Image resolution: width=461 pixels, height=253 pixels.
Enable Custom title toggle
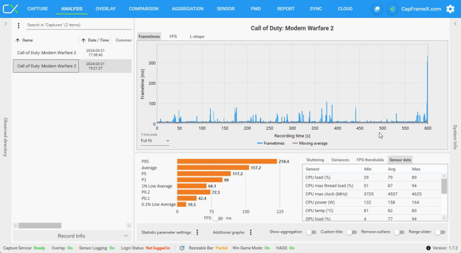pyautogui.click(x=351, y=232)
